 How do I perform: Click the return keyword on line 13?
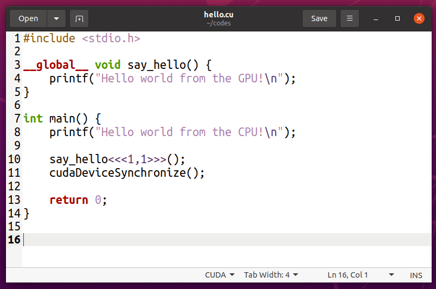tap(69, 200)
